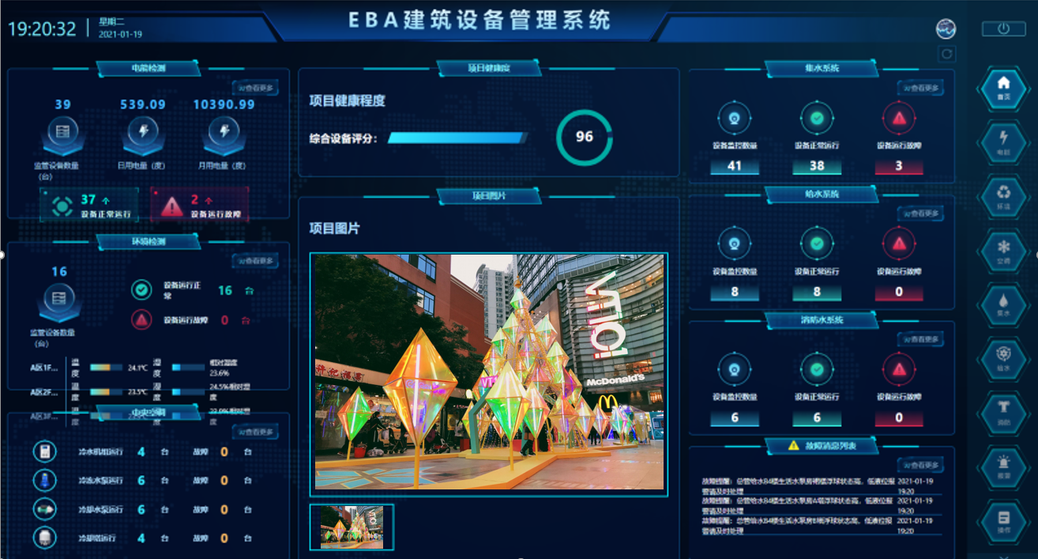This screenshot has width=1038, height=559.
Task: Click the 日用电量 lightning hexagon icon
Action: tap(143, 134)
